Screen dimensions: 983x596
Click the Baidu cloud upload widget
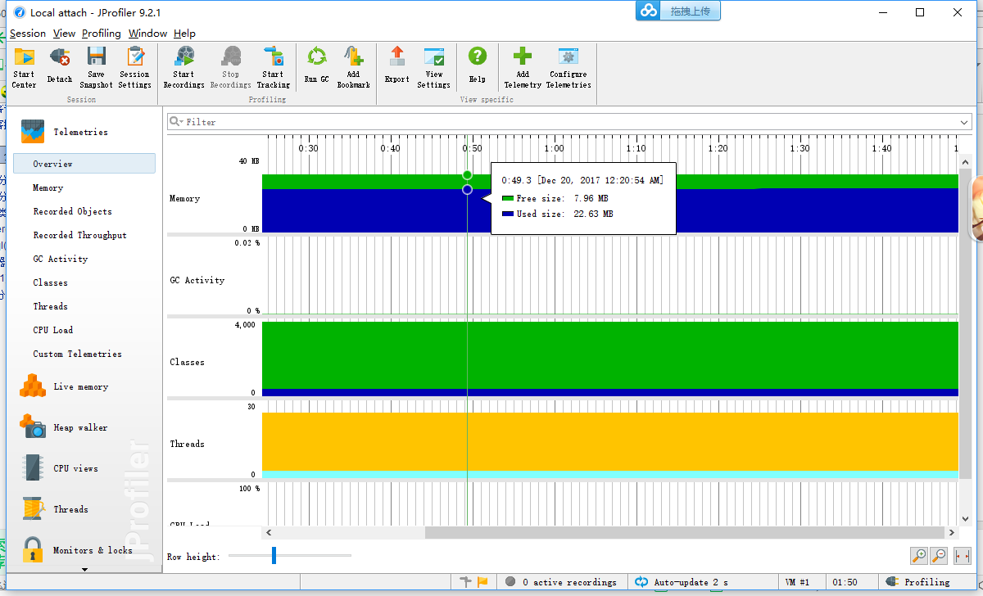(x=678, y=11)
